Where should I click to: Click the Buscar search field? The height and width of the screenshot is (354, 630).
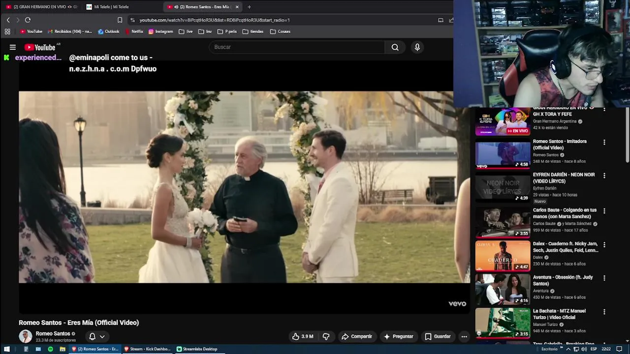point(296,47)
